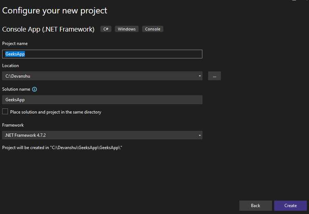The height and width of the screenshot is (214, 309).
Task: Select the Windows platform tag
Action: 127,29
